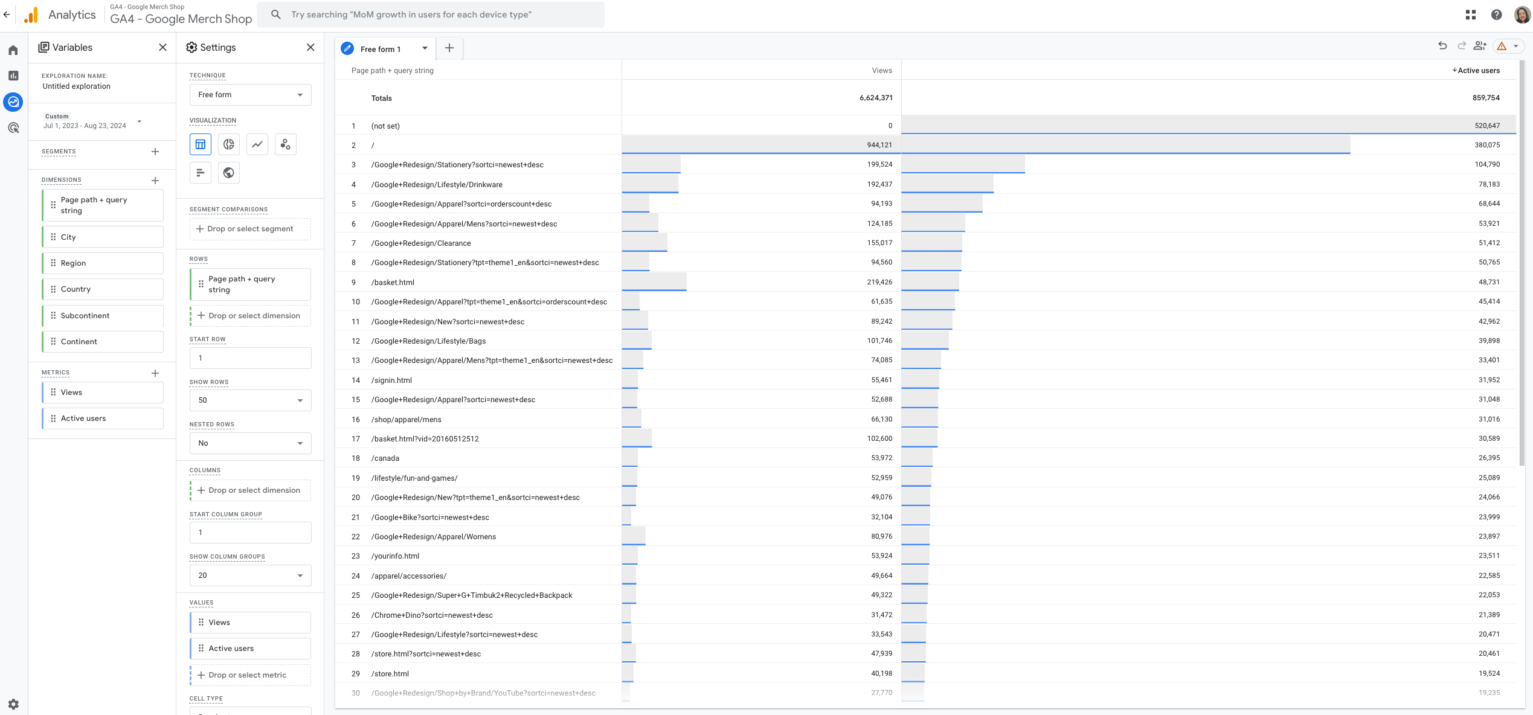Expand the Show rows dropdown
Viewport: 1533px width, 715px height.
250,400
